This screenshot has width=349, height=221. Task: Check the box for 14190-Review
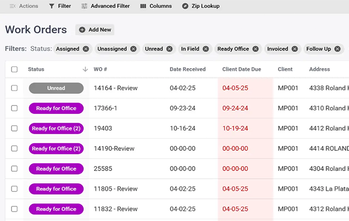pyautogui.click(x=14, y=148)
